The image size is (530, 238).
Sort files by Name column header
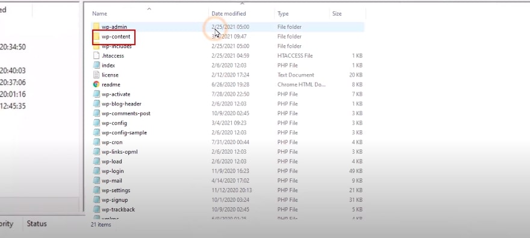click(x=100, y=14)
